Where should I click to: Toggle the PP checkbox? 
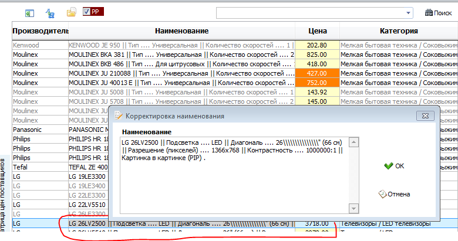click(x=86, y=12)
